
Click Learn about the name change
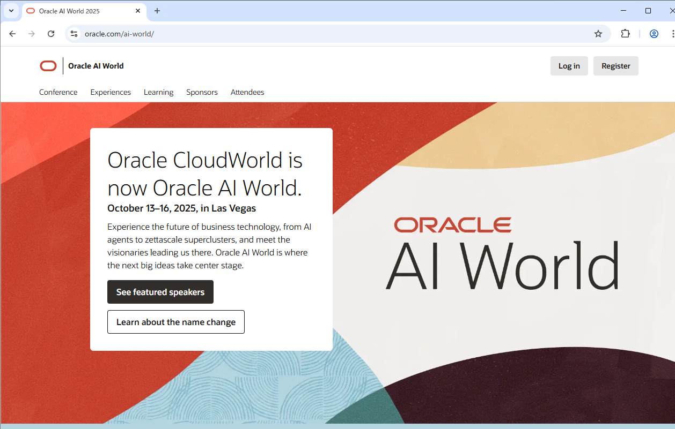(x=176, y=322)
